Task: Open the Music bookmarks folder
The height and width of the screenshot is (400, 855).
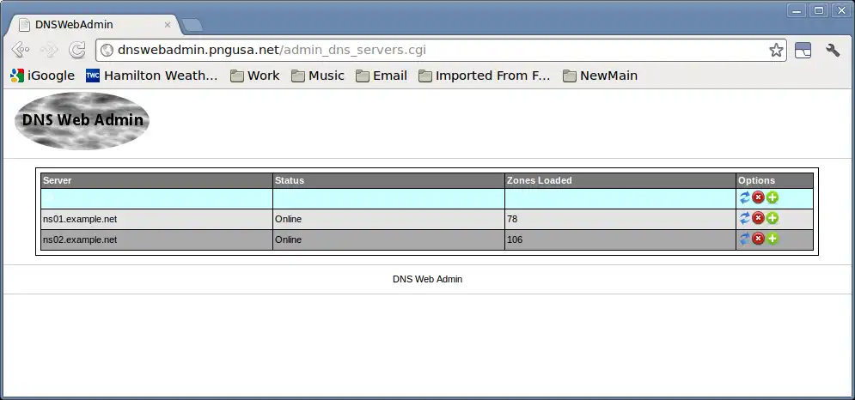Action: [x=318, y=76]
